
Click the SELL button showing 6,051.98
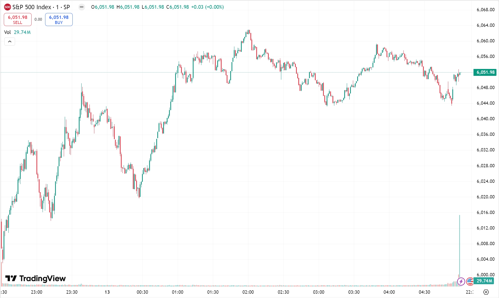click(17, 19)
